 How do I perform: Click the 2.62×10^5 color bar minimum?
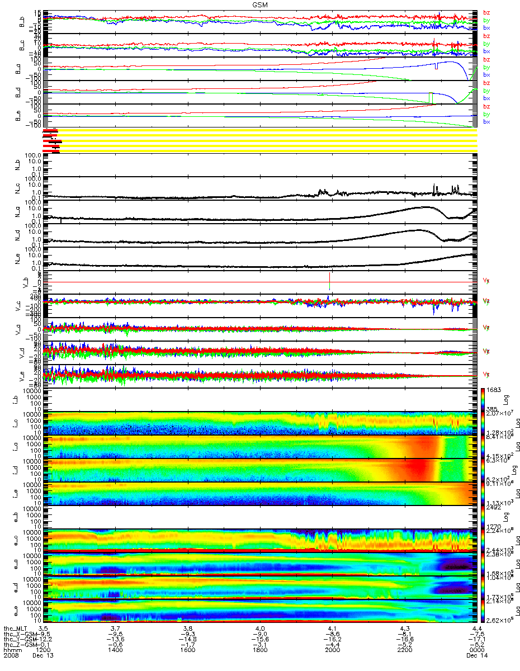pos(501,620)
